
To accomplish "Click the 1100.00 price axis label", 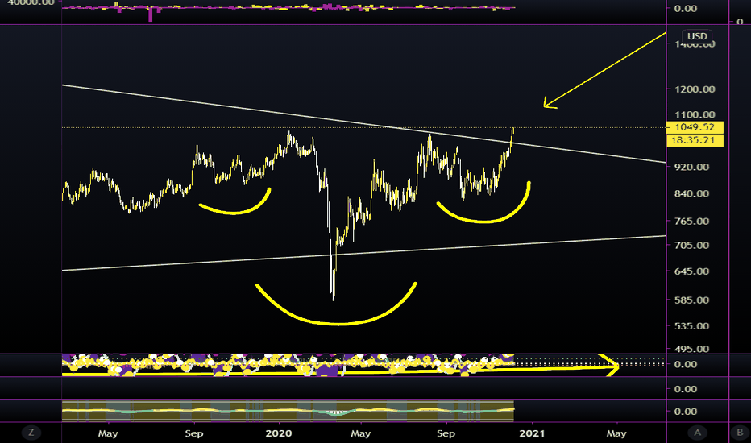I will (695, 114).
